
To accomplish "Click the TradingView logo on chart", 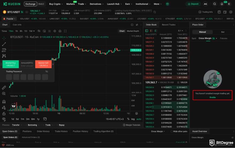I will 14,106.
